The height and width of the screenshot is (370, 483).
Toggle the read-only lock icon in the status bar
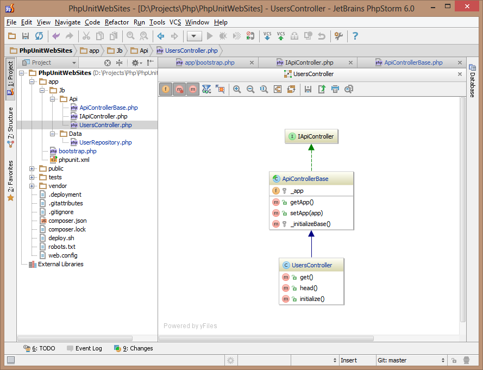[454, 360]
